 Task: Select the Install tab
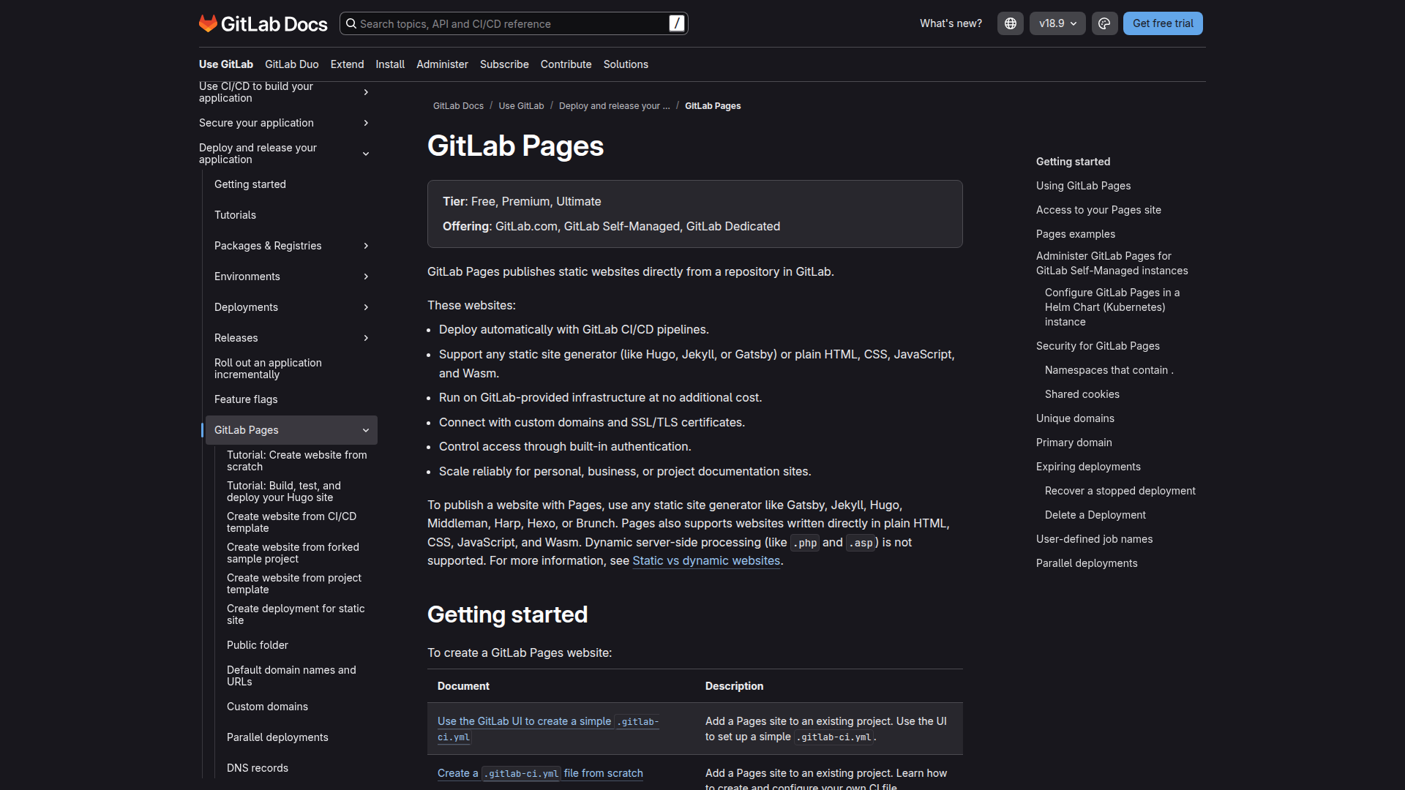point(390,64)
